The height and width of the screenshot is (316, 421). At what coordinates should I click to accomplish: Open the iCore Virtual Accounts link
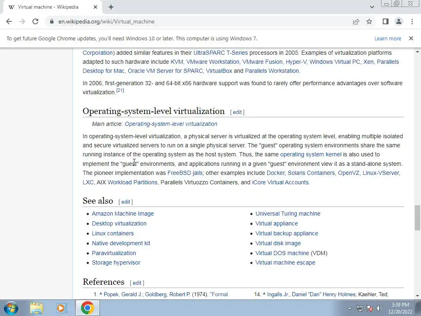(280, 182)
